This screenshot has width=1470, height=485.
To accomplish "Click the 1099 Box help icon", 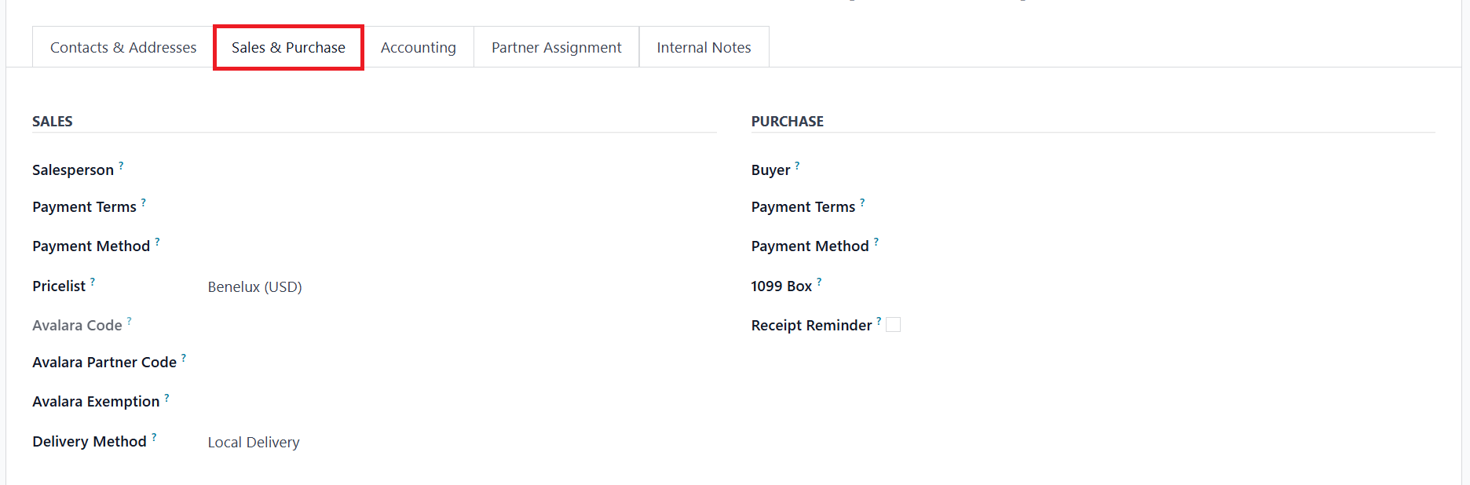I will click(819, 281).
